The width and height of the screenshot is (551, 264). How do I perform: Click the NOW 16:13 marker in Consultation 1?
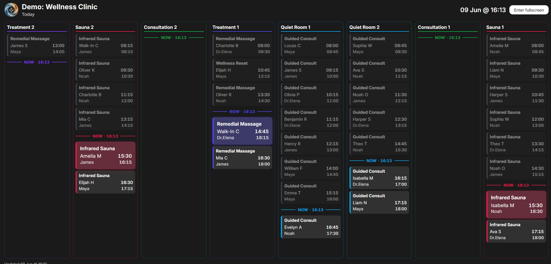[448, 38]
